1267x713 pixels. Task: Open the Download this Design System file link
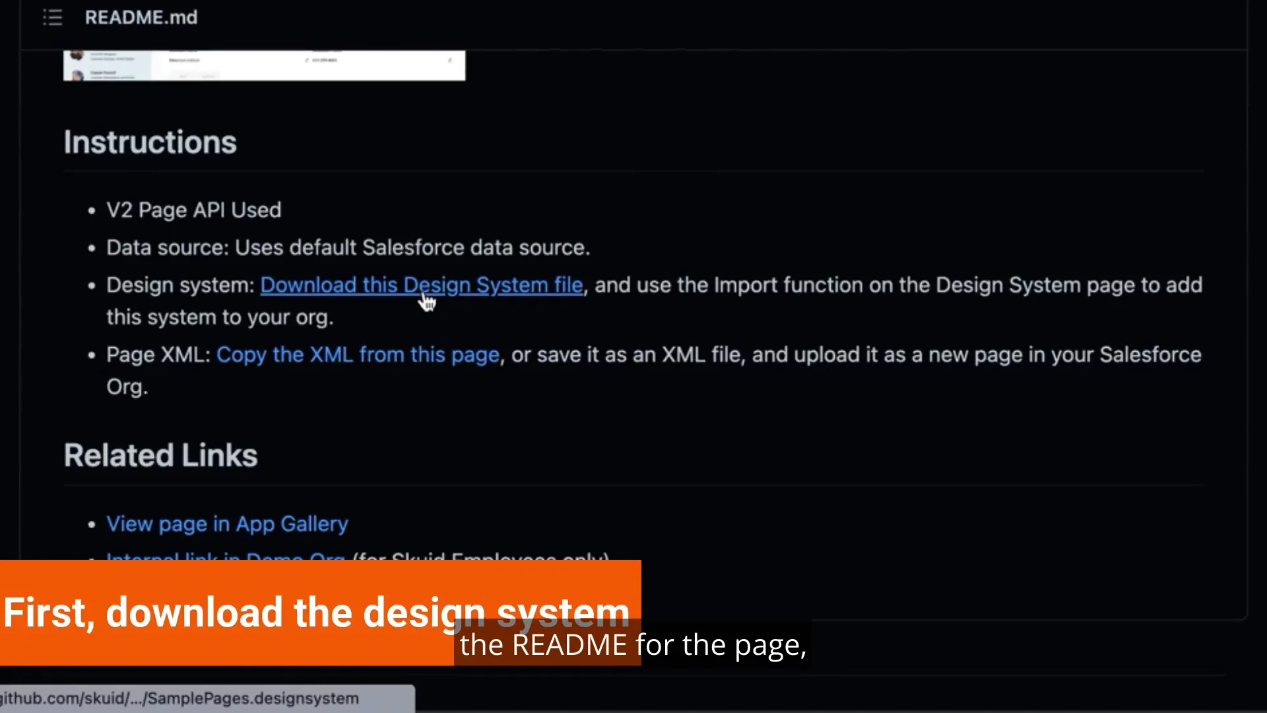(422, 285)
